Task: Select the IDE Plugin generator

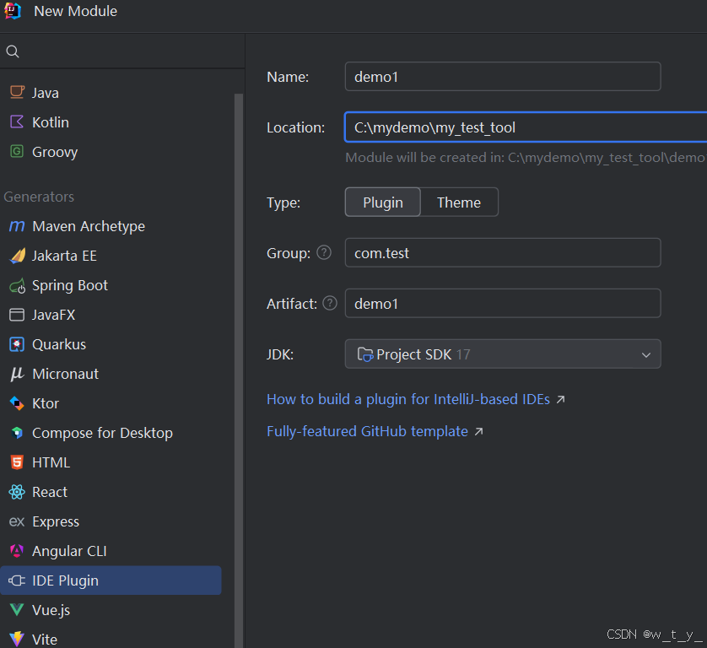Action: click(x=111, y=580)
